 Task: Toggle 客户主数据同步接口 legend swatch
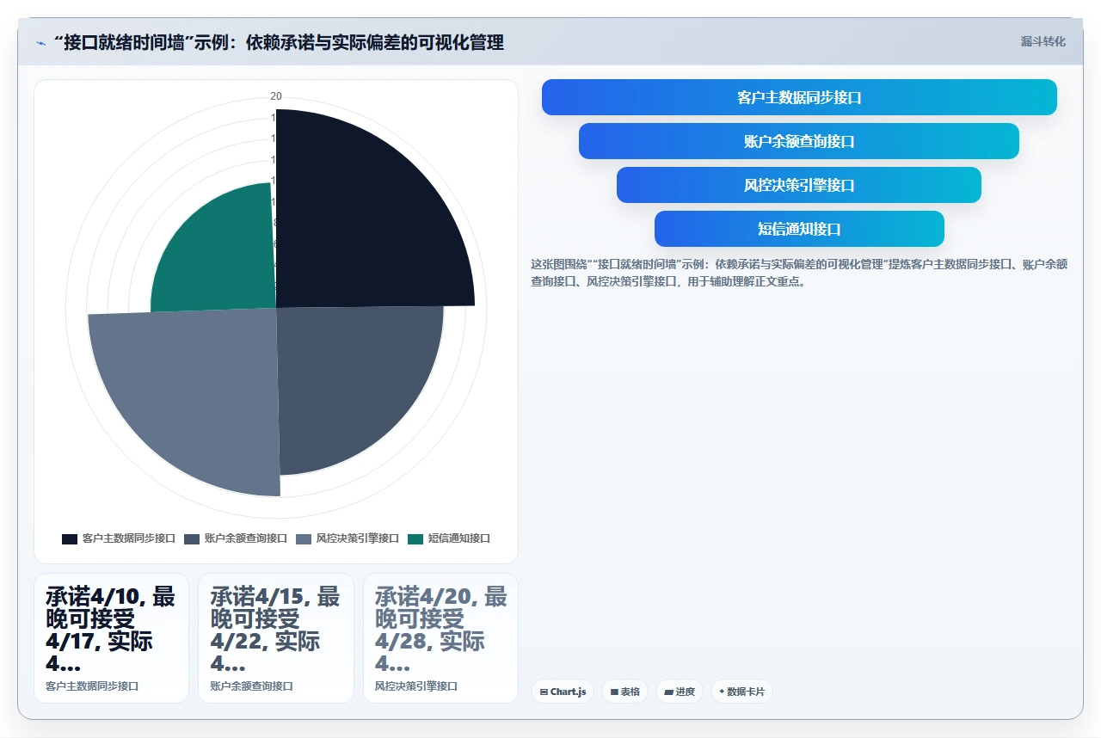[70, 538]
